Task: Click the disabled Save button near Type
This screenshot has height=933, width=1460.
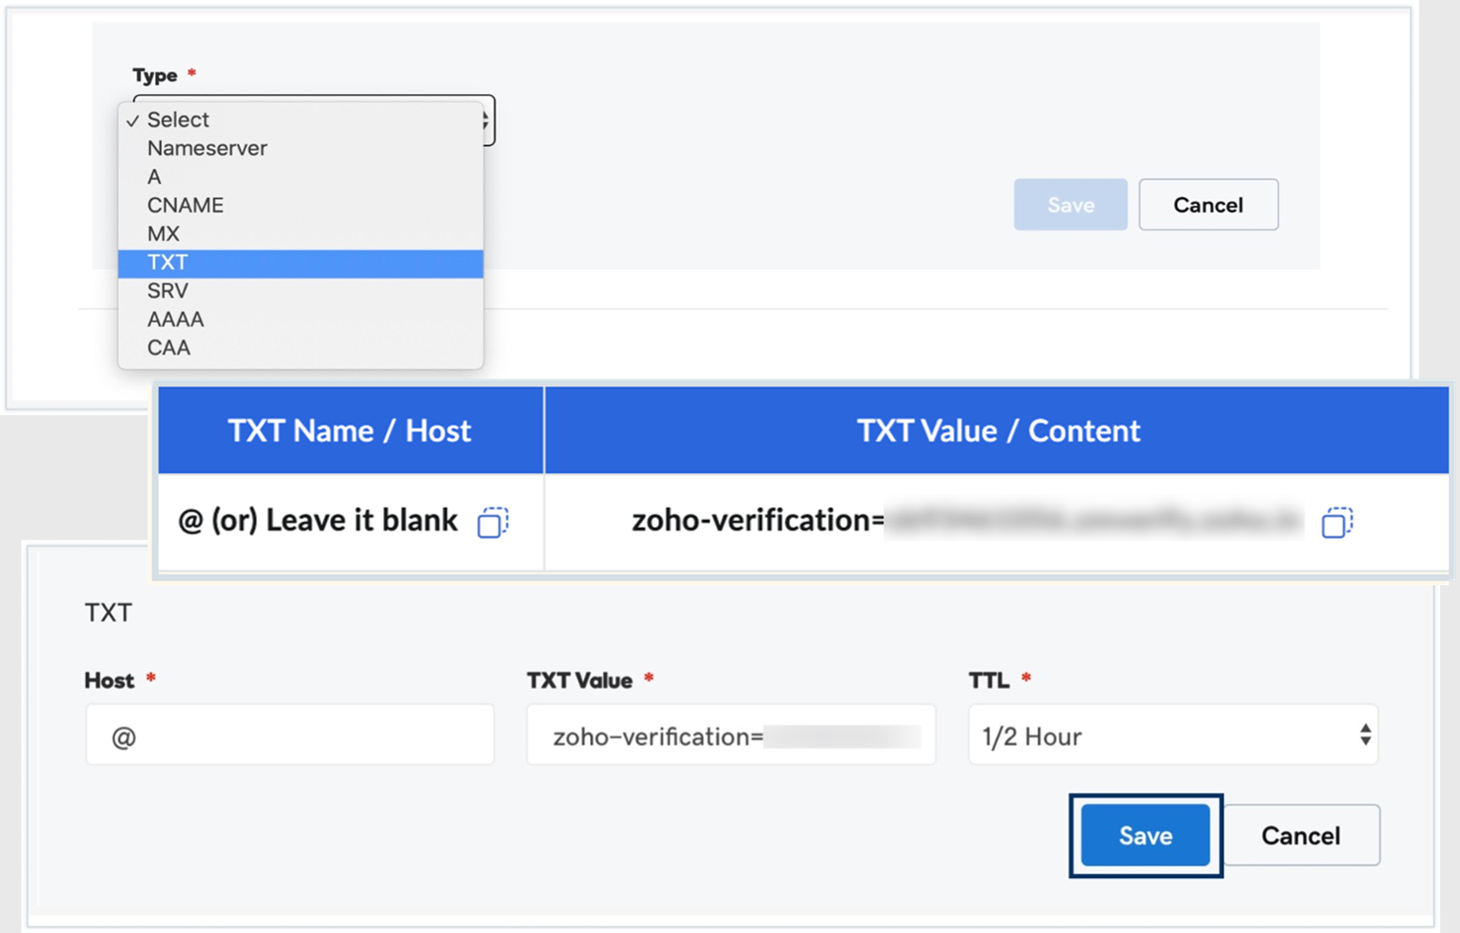Action: click(x=1070, y=204)
